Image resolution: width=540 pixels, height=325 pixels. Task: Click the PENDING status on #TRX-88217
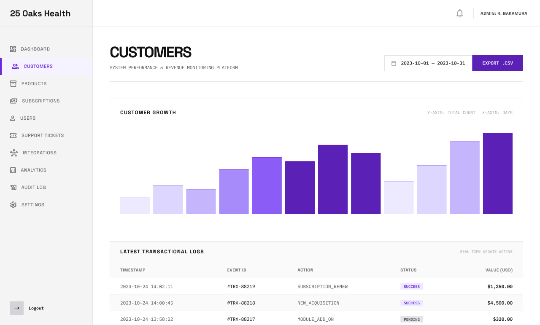pos(412,319)
